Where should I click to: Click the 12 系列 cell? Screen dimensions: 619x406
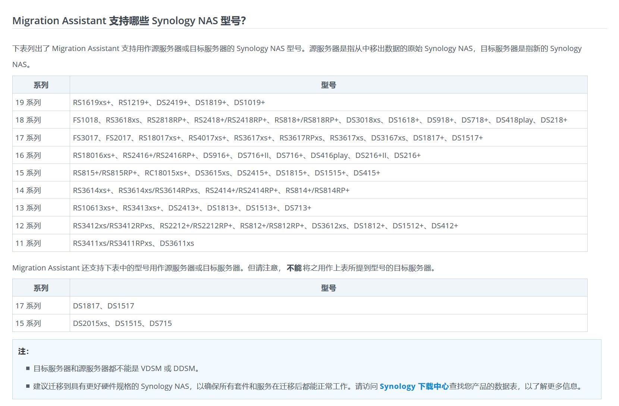41,226
